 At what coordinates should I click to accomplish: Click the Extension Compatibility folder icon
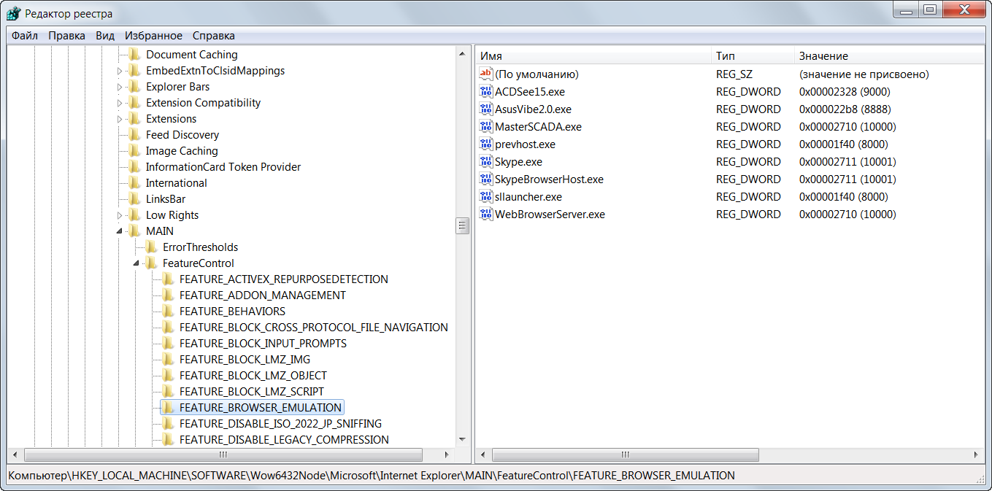(x=134, y=102)
